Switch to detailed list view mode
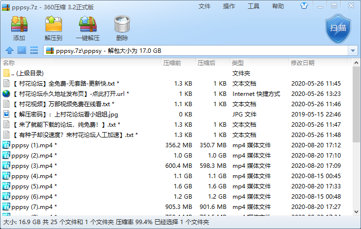The image size is (361, 229). click(x=34, y=50)
